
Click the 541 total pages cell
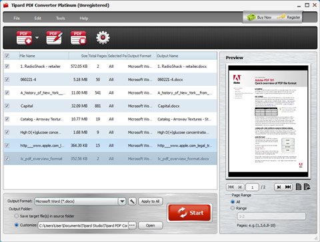98,92
